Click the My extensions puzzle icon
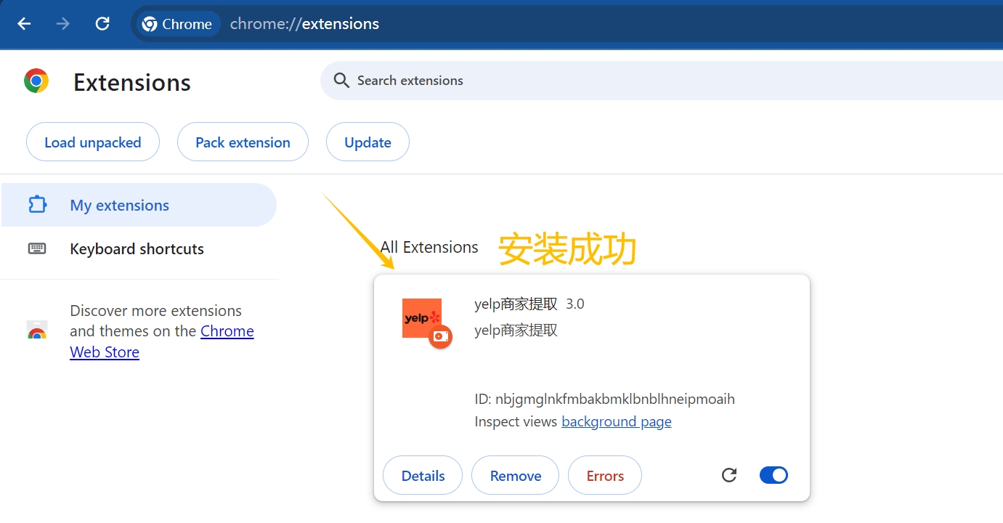The image size is (1003, 523). pos(37,205)
